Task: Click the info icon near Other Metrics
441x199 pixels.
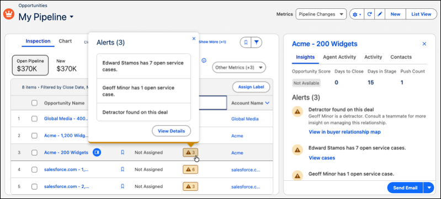Action: (x=204, y=61)
